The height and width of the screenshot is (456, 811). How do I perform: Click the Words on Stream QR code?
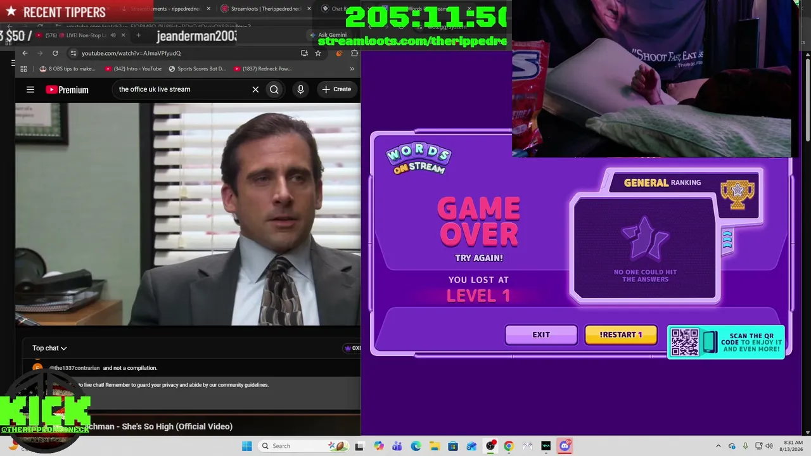[684, 342]
